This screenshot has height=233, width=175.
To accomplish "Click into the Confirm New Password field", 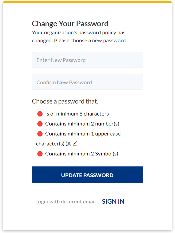I will [87, 82].
